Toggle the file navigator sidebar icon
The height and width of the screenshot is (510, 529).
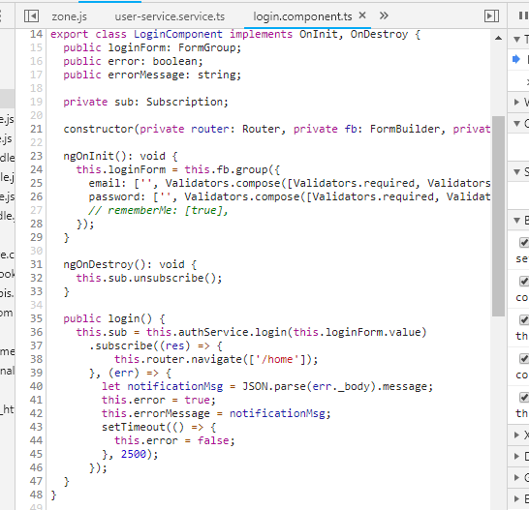click(31, 15)
